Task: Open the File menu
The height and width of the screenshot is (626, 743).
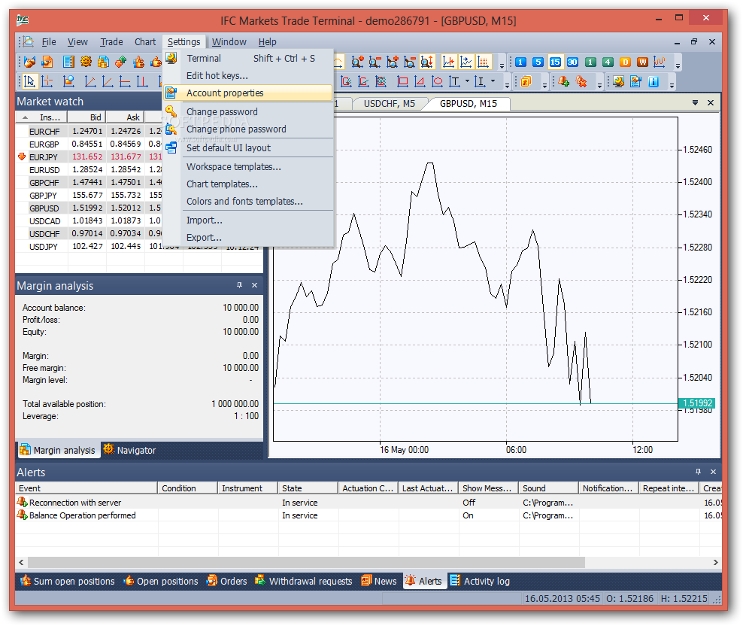Action: [x=49, y=41]
